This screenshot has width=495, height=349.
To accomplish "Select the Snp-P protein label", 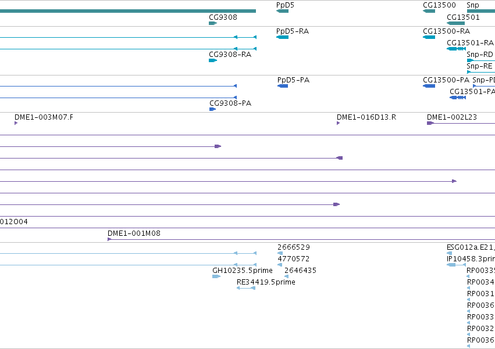I will [483, 80].
